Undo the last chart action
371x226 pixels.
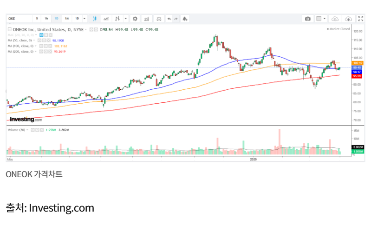pos(169,19)
